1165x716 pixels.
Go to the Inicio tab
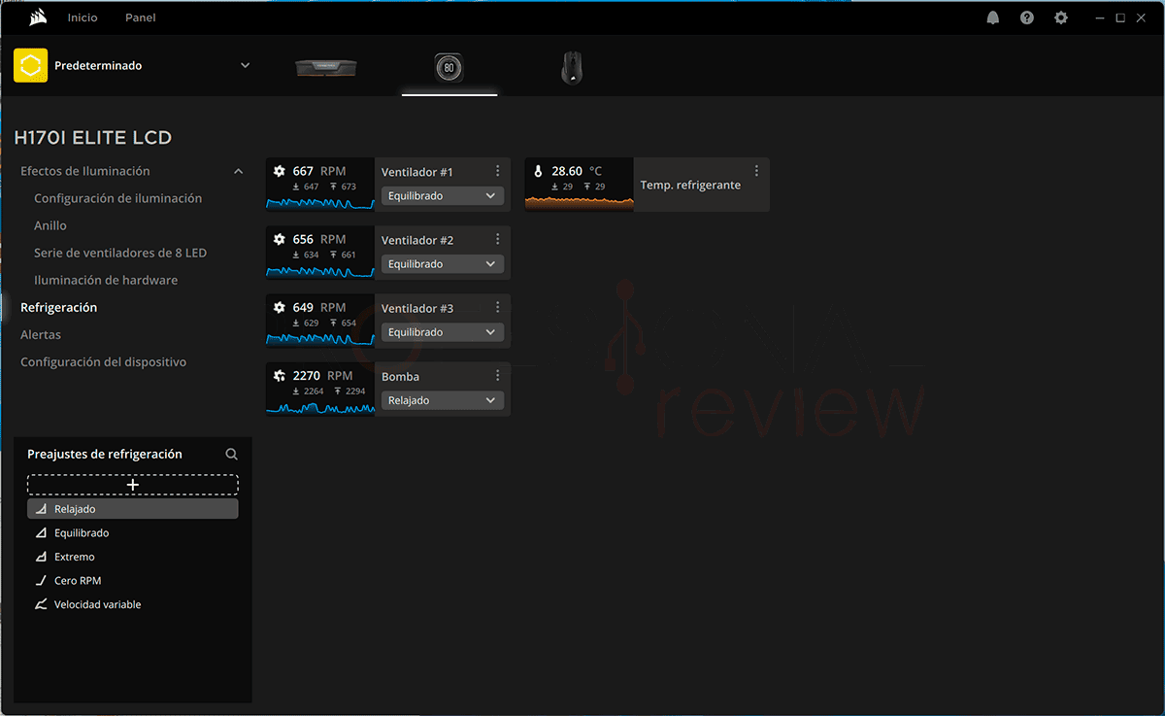(x=83, y=17)
